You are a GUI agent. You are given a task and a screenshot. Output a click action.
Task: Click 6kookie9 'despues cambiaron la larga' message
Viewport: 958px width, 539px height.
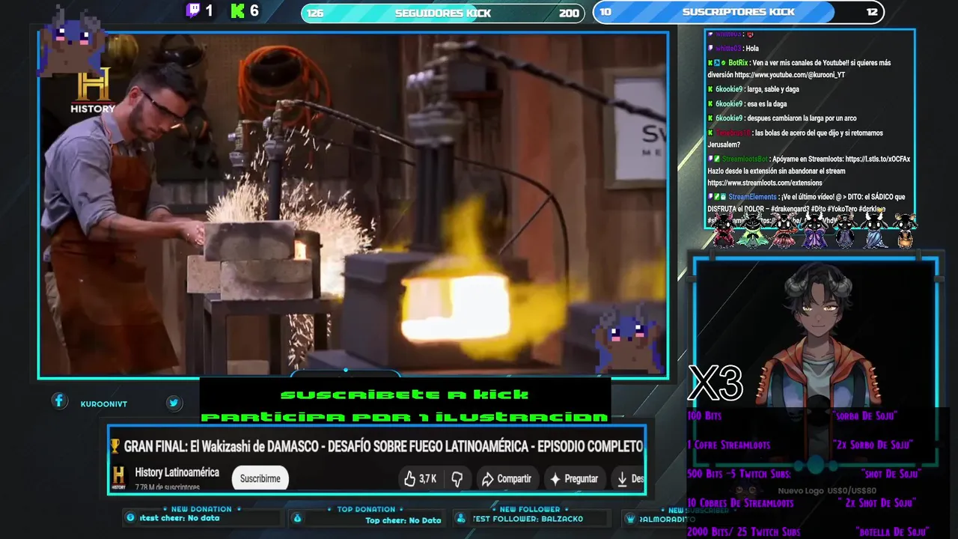[x=782, y=118]
